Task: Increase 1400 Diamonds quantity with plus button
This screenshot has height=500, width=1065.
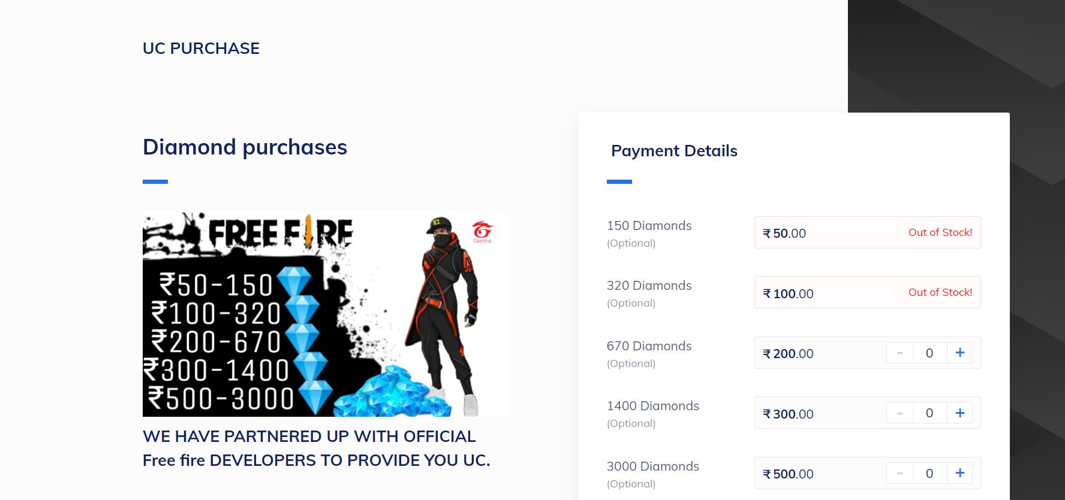Action: click(959, 413)
